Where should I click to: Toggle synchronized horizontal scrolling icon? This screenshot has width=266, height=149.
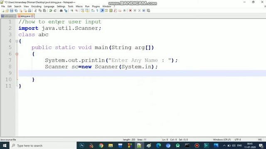(x=87, y=11)
